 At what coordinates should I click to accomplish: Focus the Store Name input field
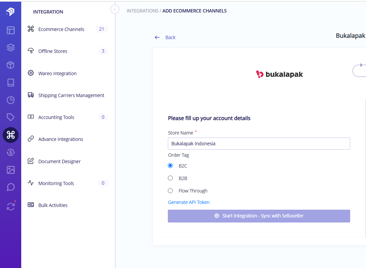[x=259, y=144]
